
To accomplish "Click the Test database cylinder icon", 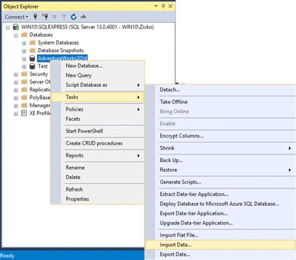I will 32,66.
